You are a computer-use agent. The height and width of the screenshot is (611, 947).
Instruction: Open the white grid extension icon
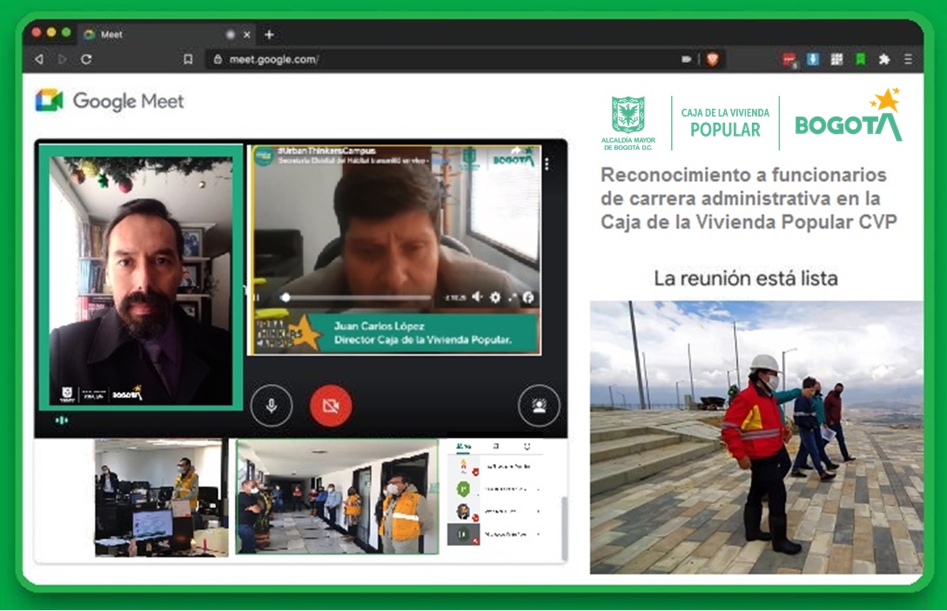(836, 59)
